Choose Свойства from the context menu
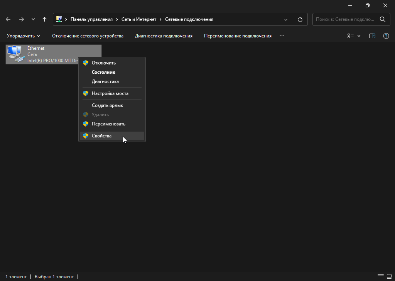The image size is (395, 281). click(x=101, y=136)
